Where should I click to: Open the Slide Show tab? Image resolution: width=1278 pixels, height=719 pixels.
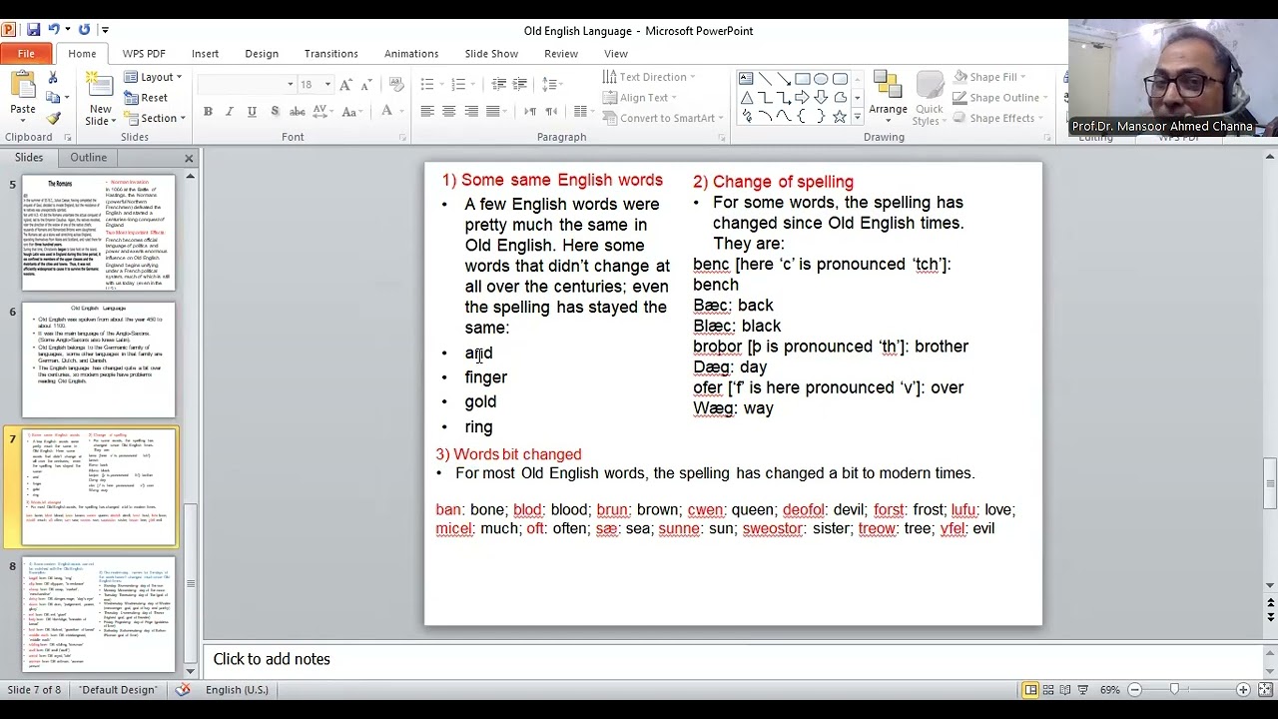[491, 54]
